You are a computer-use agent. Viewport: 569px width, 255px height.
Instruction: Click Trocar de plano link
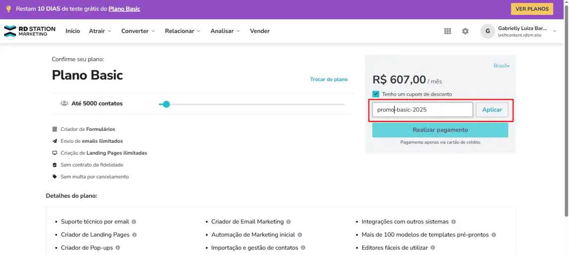click(329, 79)
